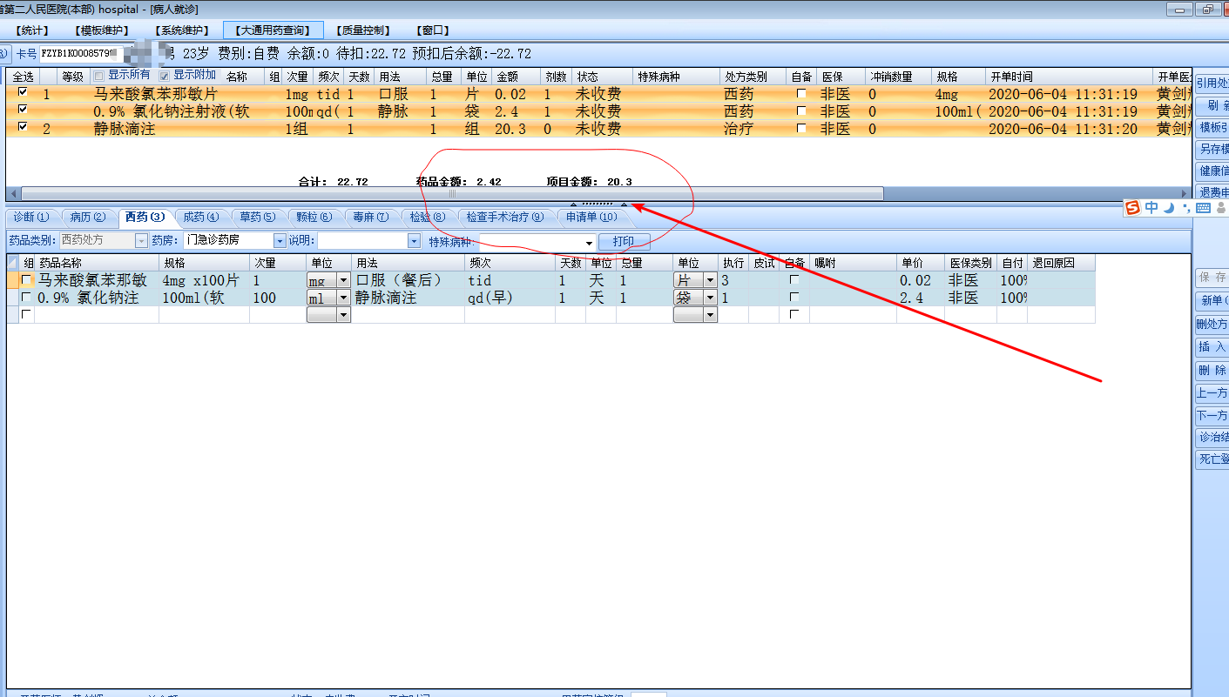Click the Sogou punctuation mode icon
This screenshot has height=697, width=1229.
pyautogui.click(x=1186, y=208)
